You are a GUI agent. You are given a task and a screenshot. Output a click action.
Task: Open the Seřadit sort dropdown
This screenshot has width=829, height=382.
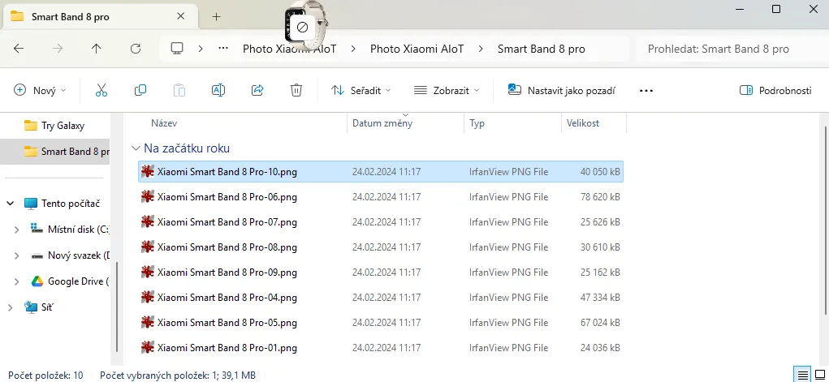click(x=361, y=90)
